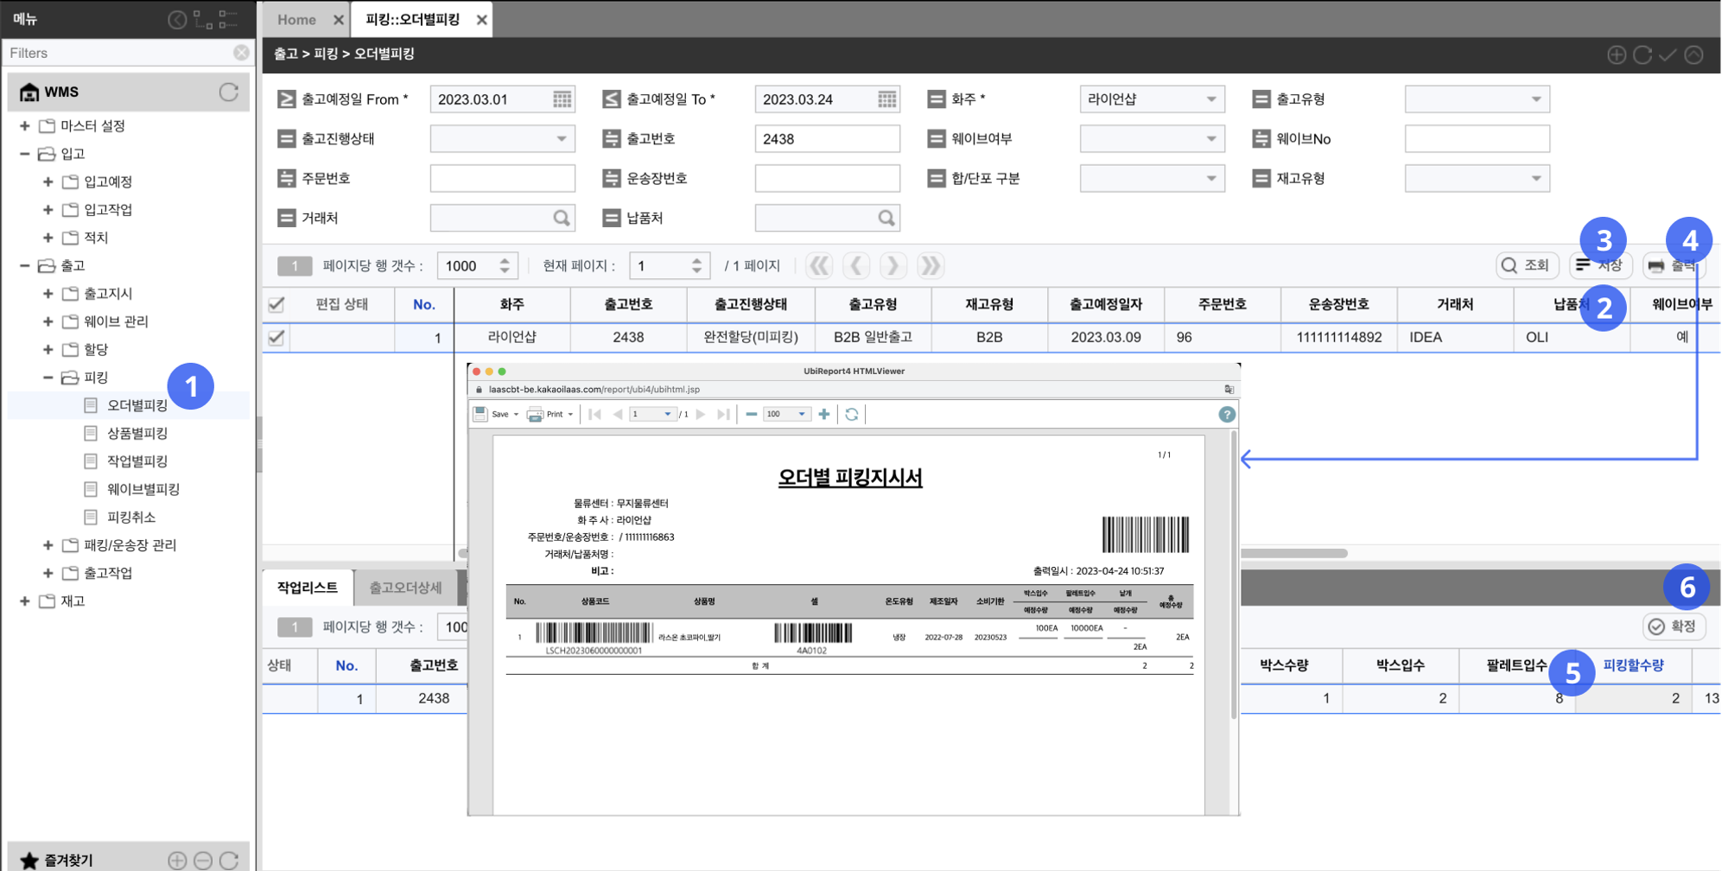Click the WMS refresh icon in sidebar
Screen dimensions: 1728x871
click(x=229, y=92)
